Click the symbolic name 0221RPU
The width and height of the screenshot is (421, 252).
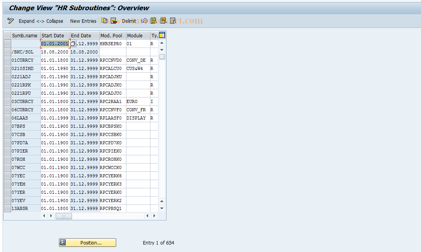click(x=26, y=93)
